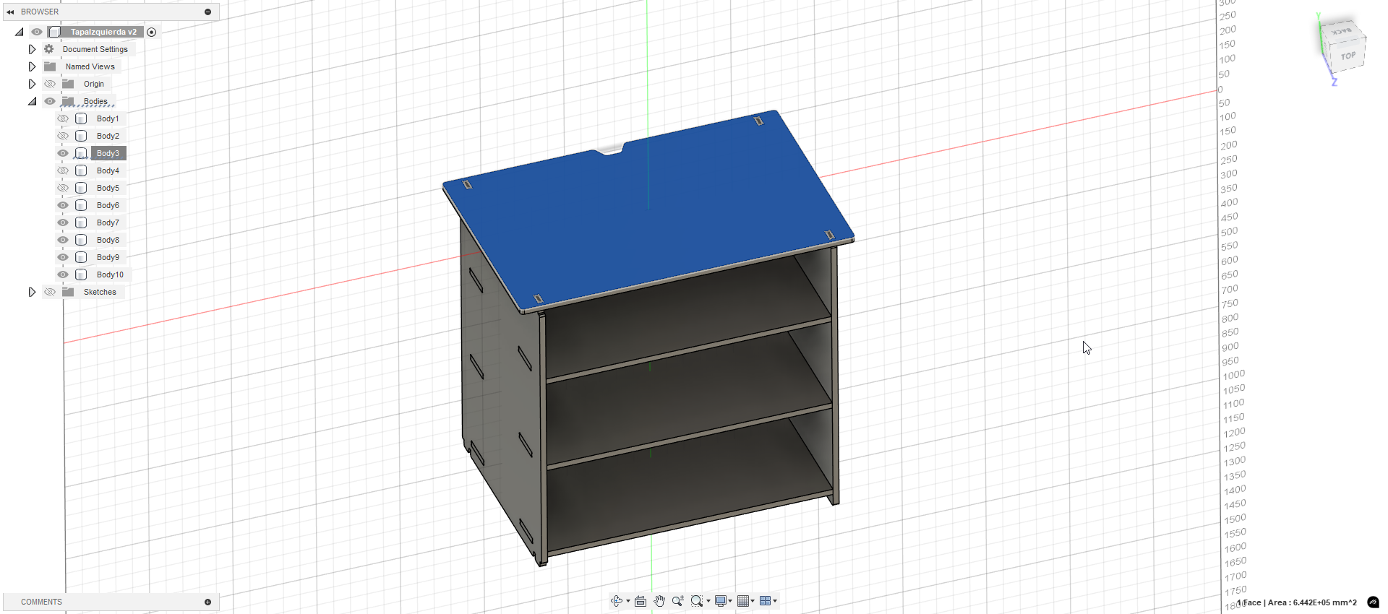This screenshot has height=614, width=1388.
Task: Click the component icon beside Tapalzquierda v2
Action: tap(54, 32)
